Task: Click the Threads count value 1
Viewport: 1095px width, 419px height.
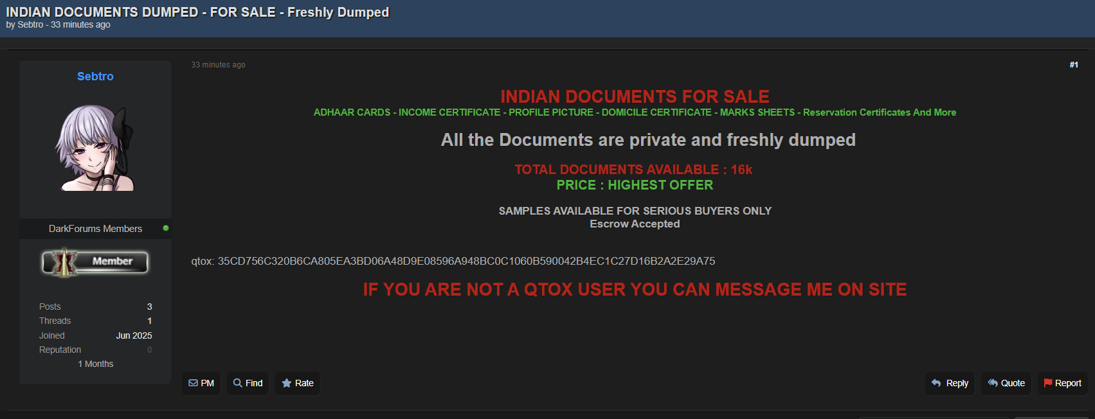Action: 150,321
